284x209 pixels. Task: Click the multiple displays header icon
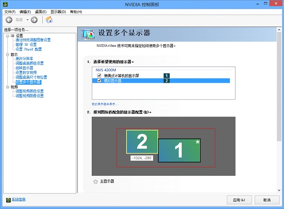[88, 34]
